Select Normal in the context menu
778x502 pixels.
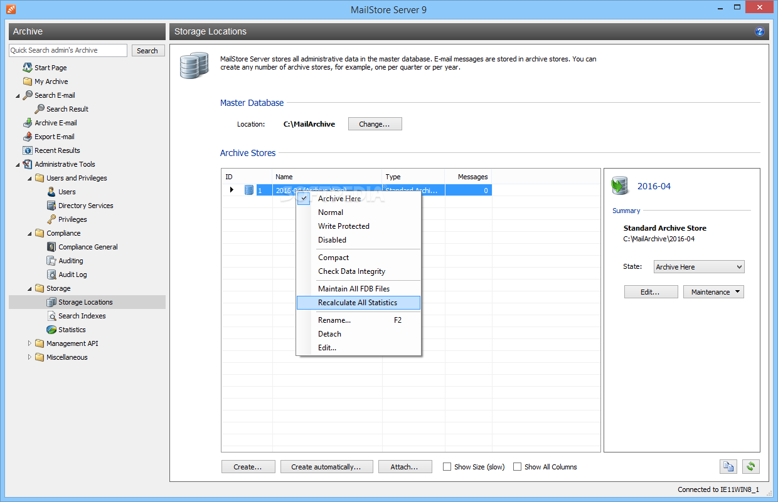pos(358,212)
